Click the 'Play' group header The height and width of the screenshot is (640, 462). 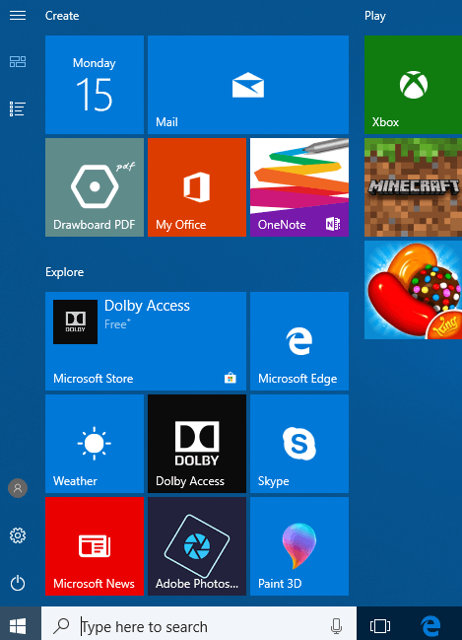[374, 16]
